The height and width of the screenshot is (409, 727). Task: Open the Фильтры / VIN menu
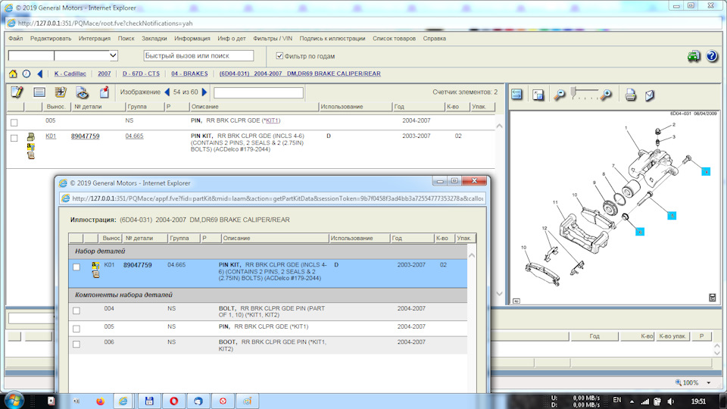pos(273,39)
